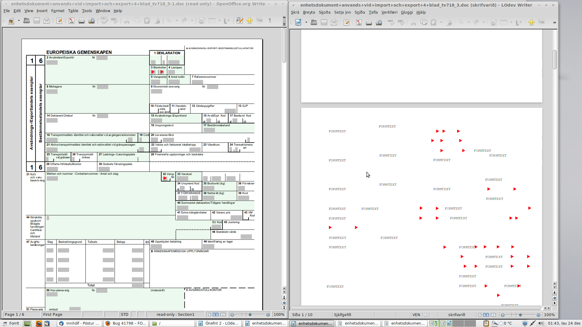The height and width of the screenshot is (327, 582).
Task: Expand New document dropdown arrow in OpenOffice
Action: (19, 21)
